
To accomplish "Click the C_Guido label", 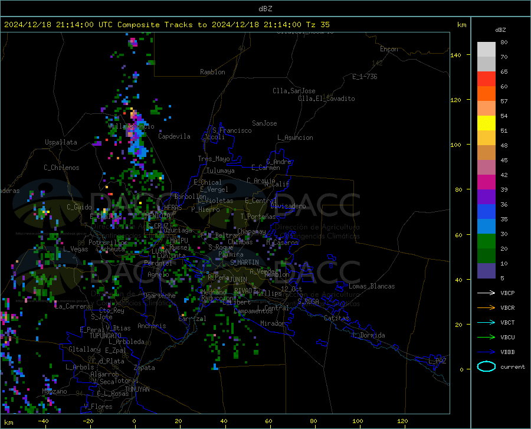I will point(79,207).
